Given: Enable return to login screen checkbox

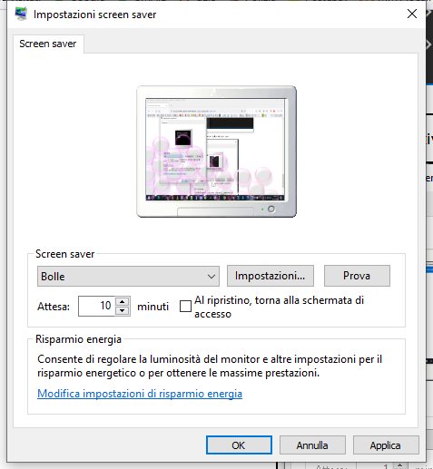Looking at the screenshot, I should (185, 306).
